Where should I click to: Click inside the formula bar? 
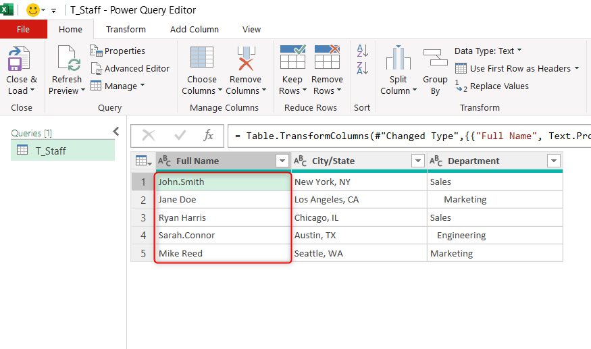(409, 136)
